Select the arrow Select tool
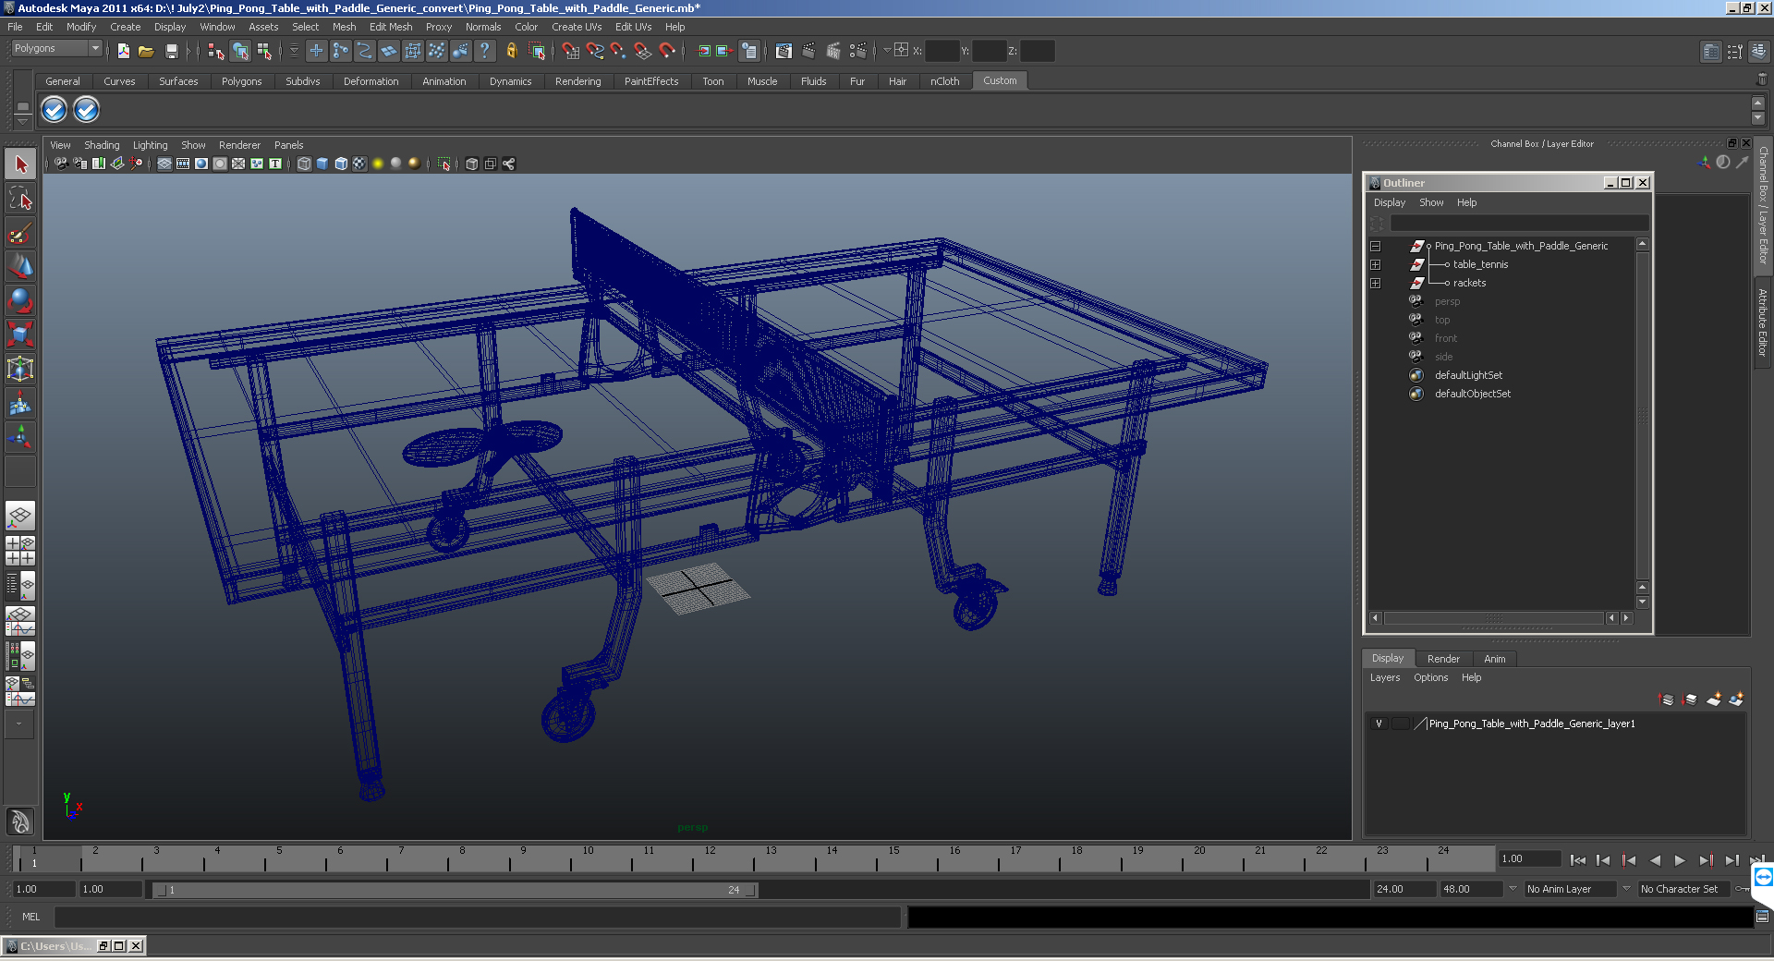The width and height of the screenshot is (1774, 961). point(20,164)
